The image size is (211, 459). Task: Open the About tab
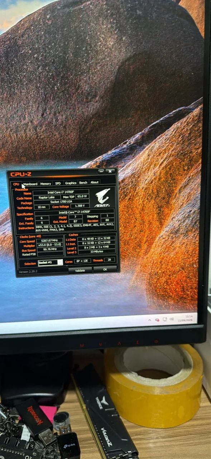click(x=94, y=183)
